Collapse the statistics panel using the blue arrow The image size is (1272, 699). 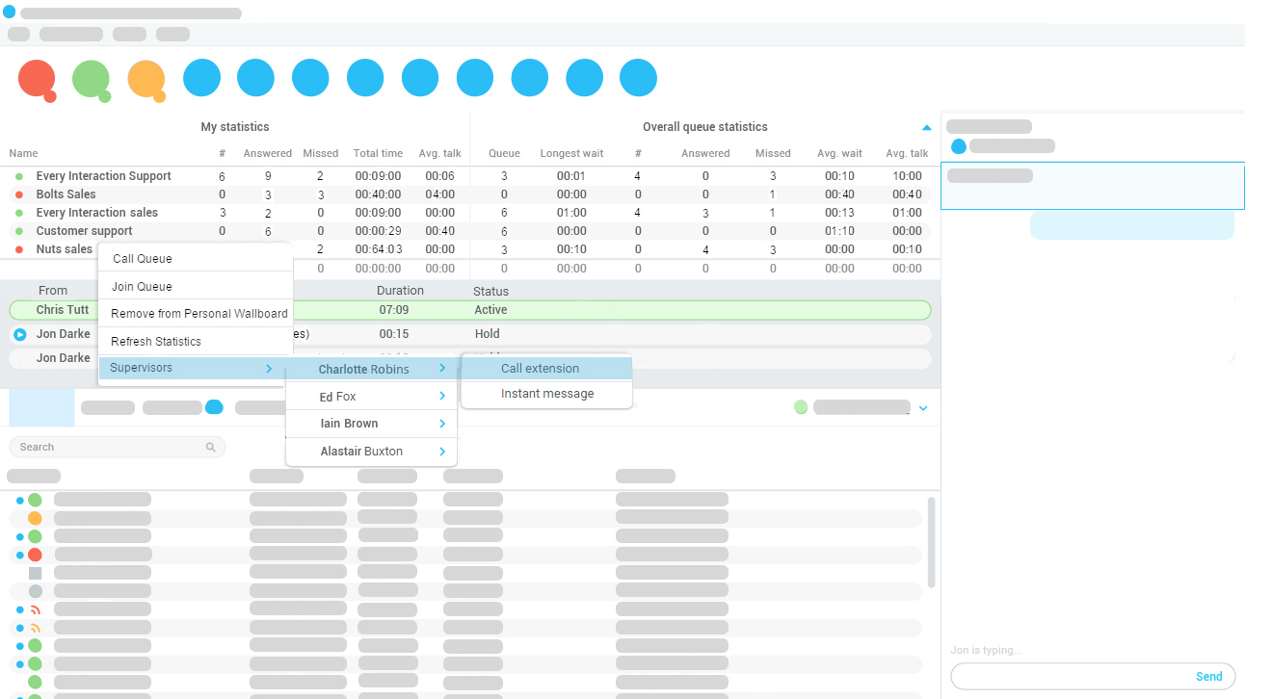tap(926, 127)
